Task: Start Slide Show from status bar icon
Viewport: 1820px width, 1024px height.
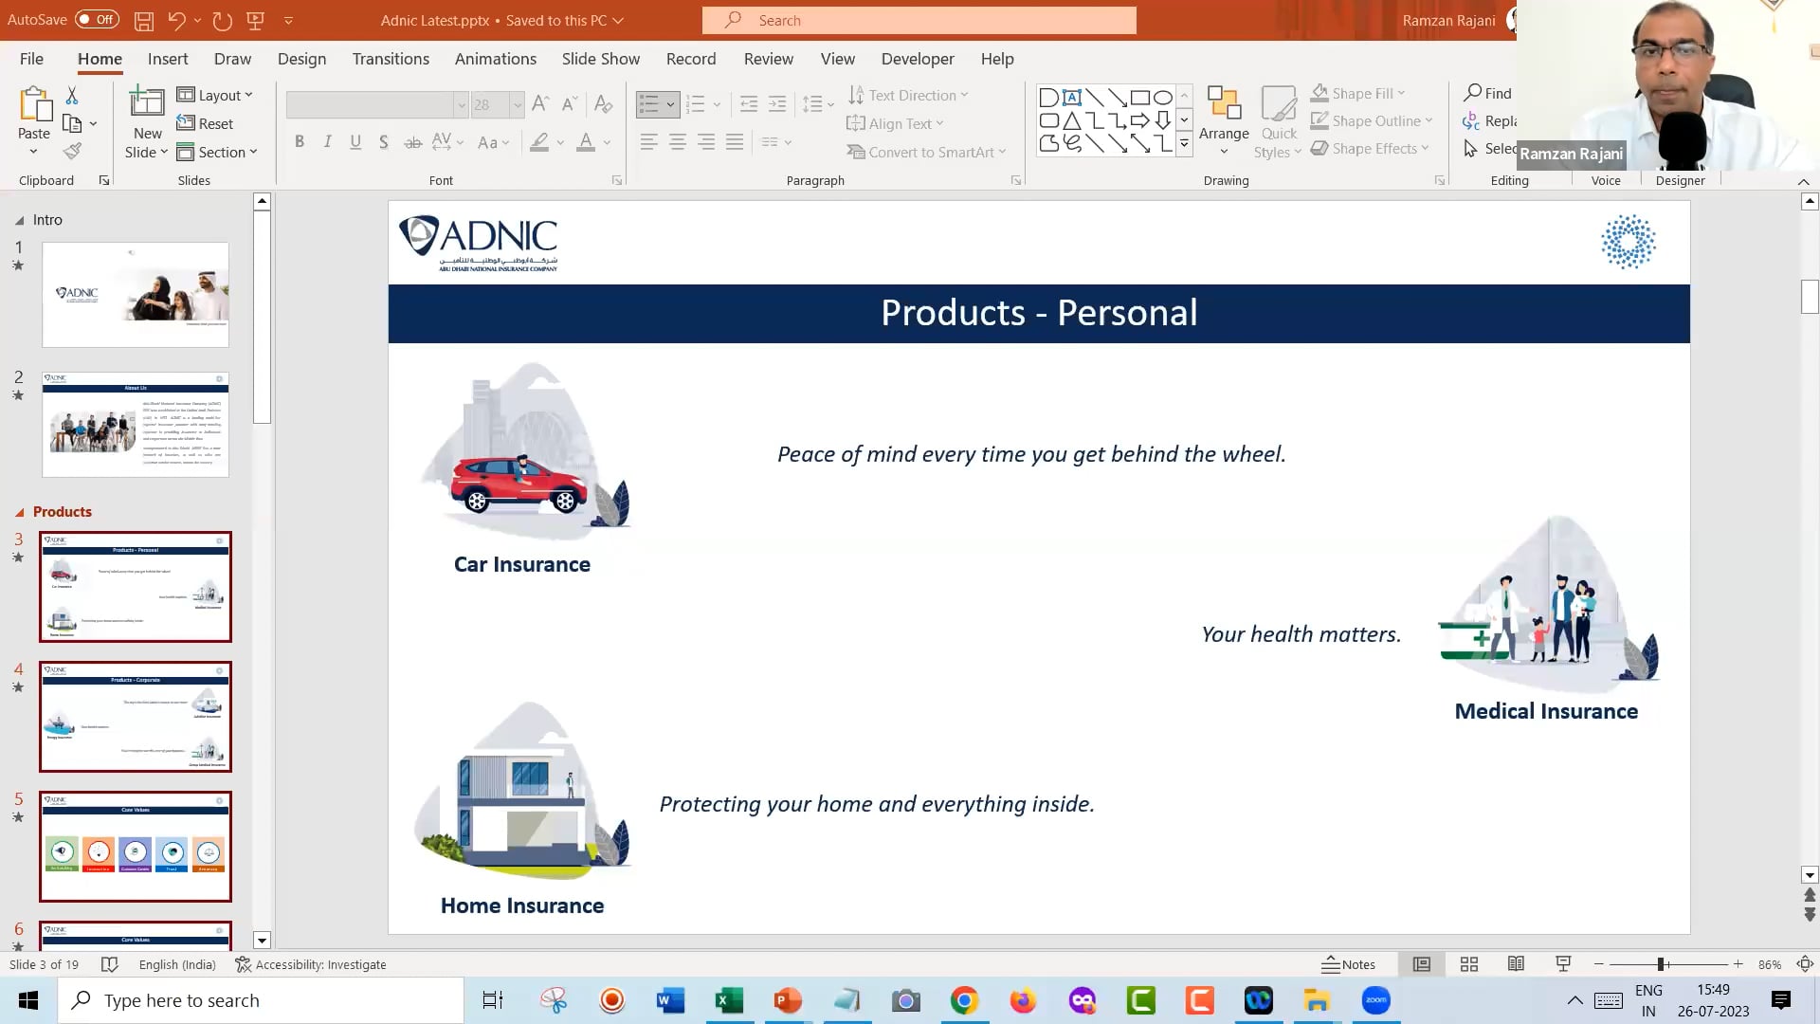Action: pos(1563,964)
